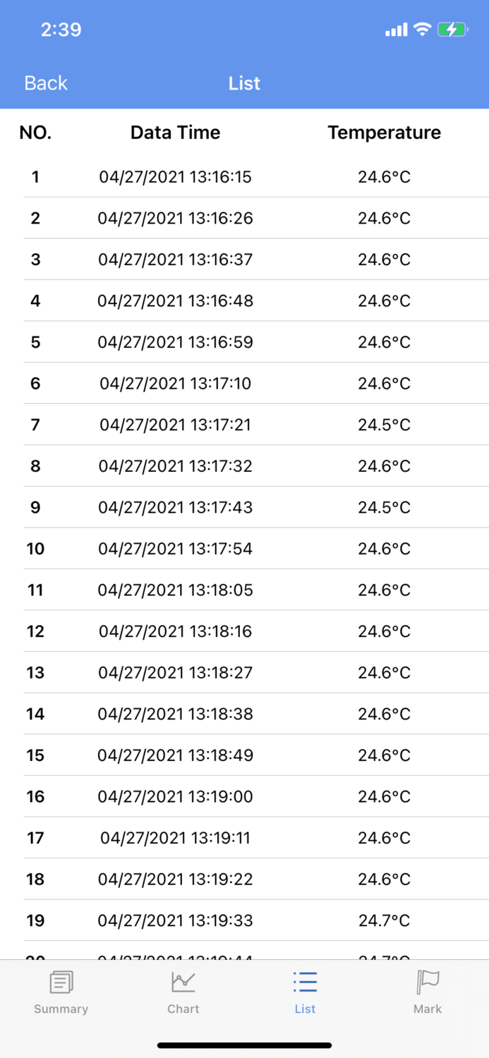Select the Temperature column header
The height and width of the screenshot is (1058, 489).
tap(384, 132)
